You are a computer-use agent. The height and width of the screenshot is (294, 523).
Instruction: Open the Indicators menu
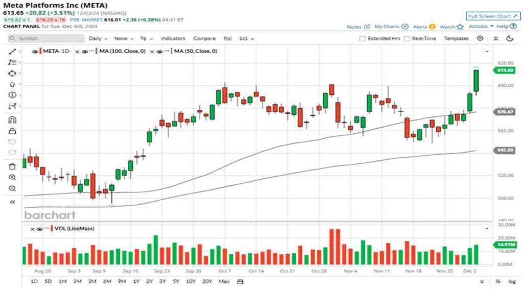[x=173, y=38]
